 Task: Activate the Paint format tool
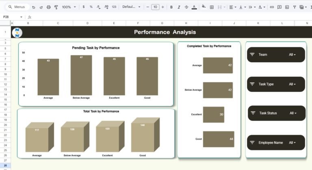pos(56,7)
